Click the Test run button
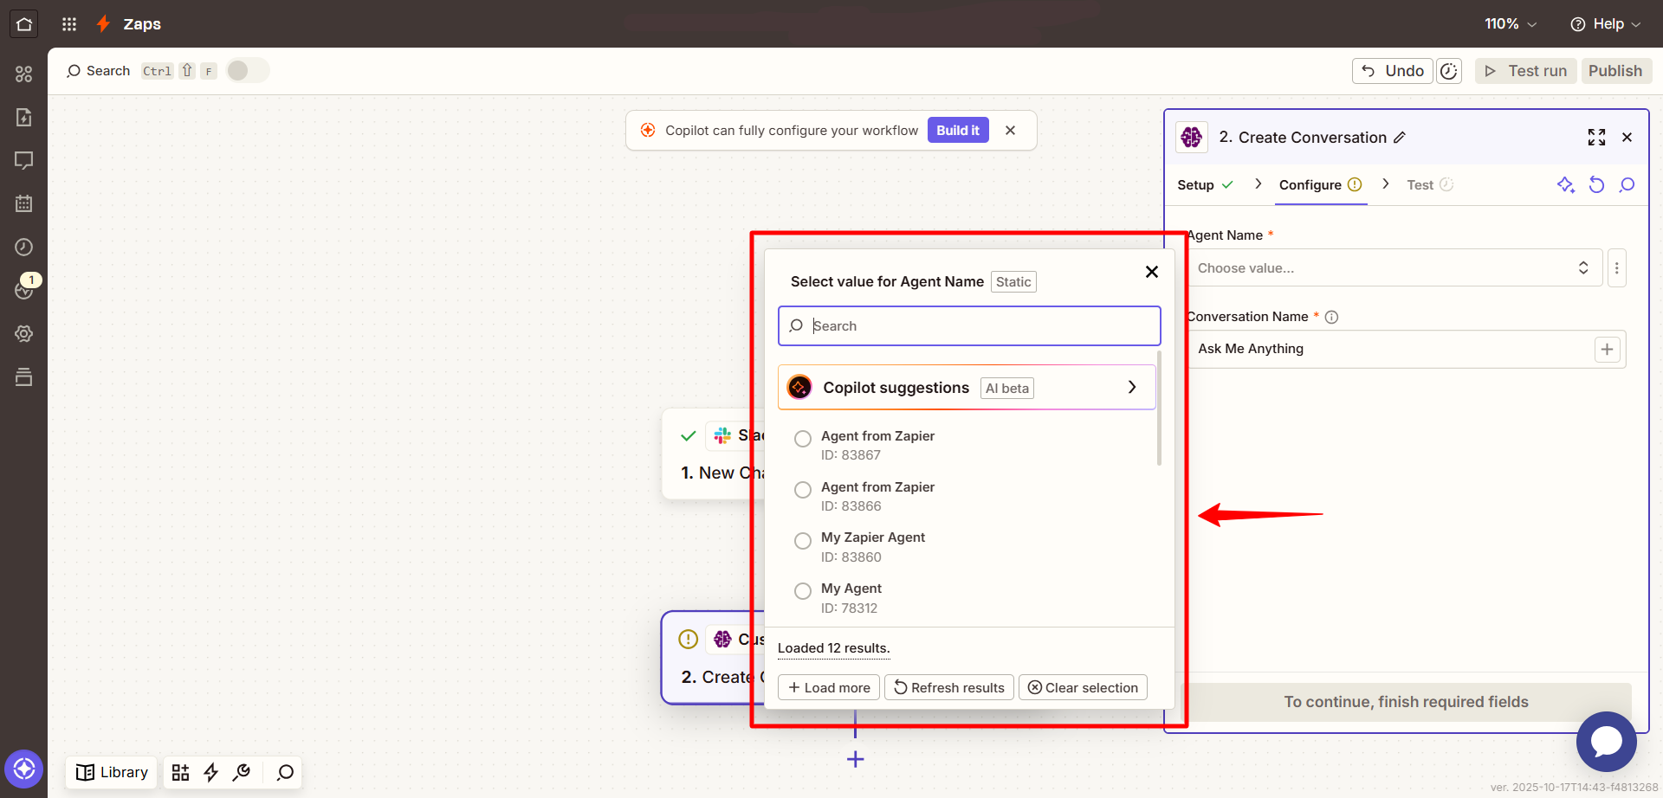The height and width of the screenshot is (798, 1663). click(x=1525, y=71)
